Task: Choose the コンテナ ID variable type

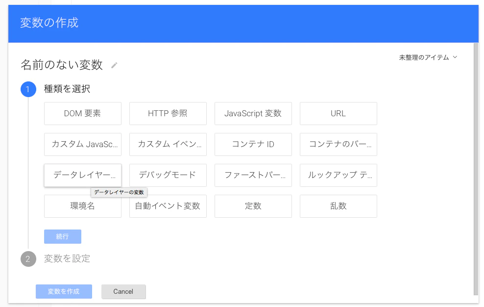Action: [x=253, y=144]
